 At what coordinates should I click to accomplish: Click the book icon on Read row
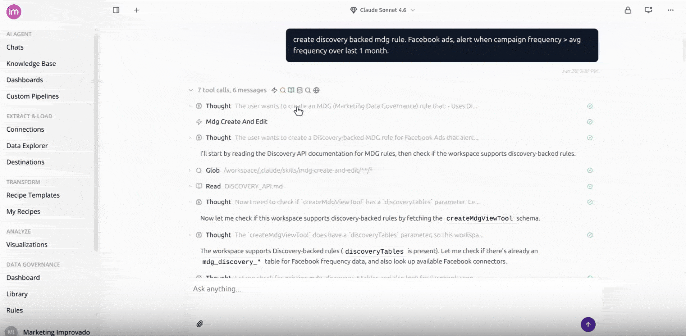199,186
